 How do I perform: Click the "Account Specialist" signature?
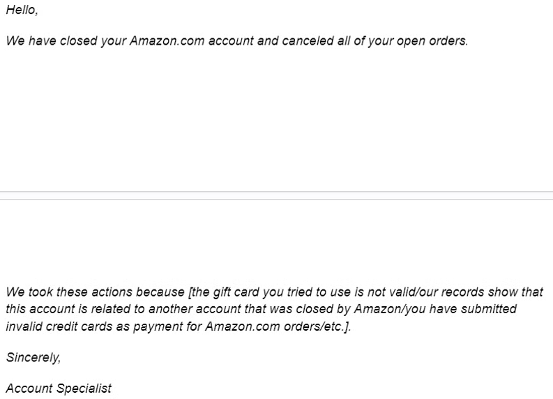pos(59,389)
